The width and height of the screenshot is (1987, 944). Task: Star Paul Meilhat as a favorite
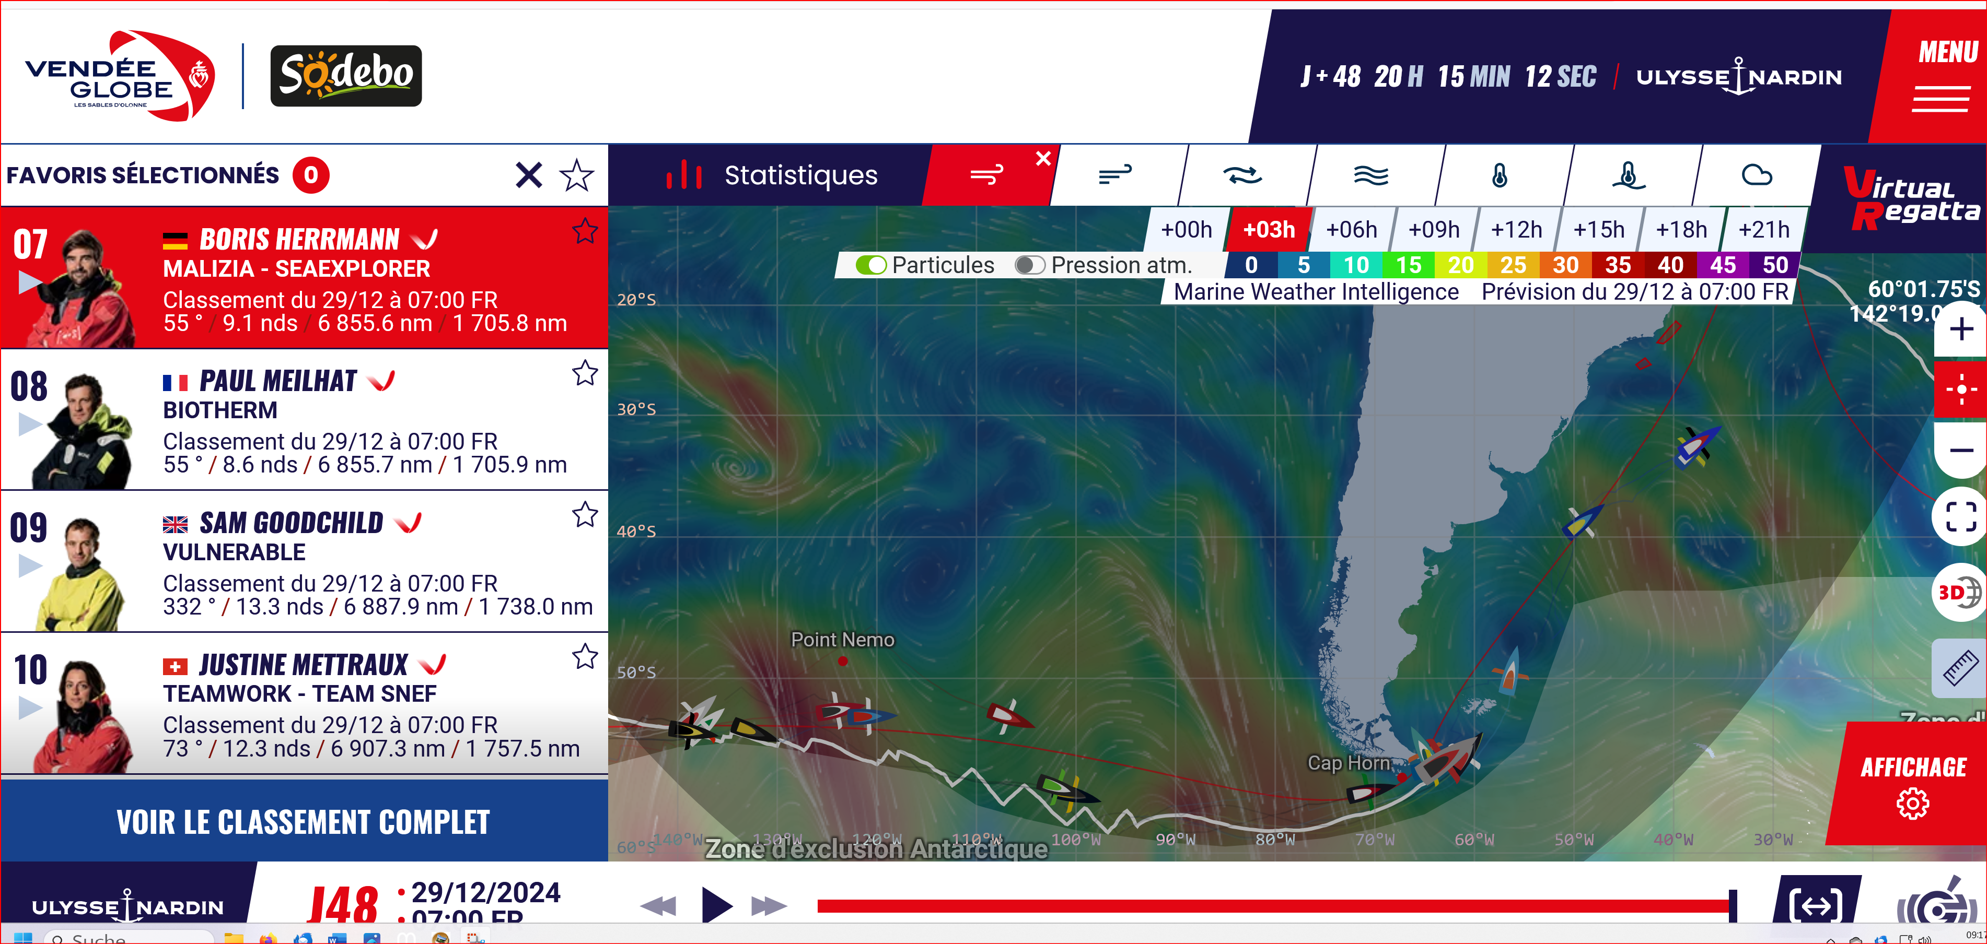point(585,373)
